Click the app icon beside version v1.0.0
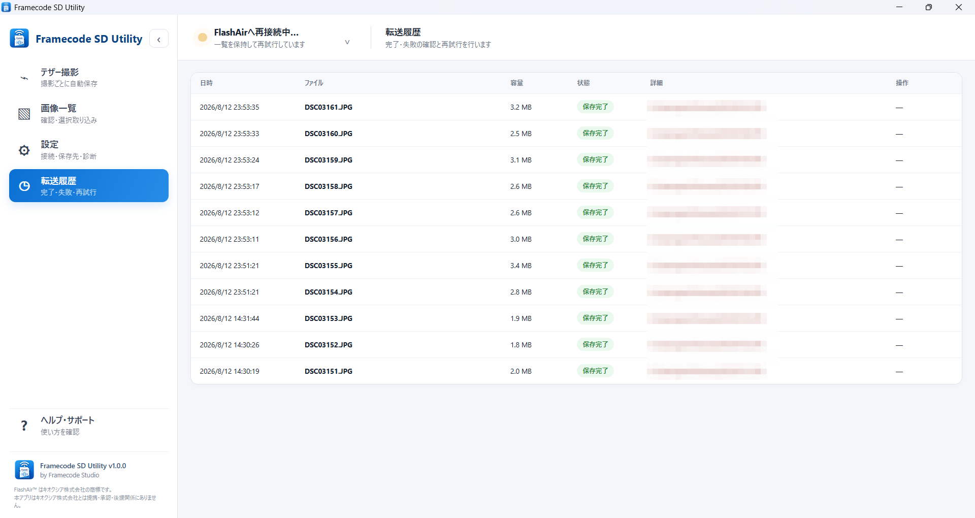The height and width of the screenshot is (518, 975). 24,470
